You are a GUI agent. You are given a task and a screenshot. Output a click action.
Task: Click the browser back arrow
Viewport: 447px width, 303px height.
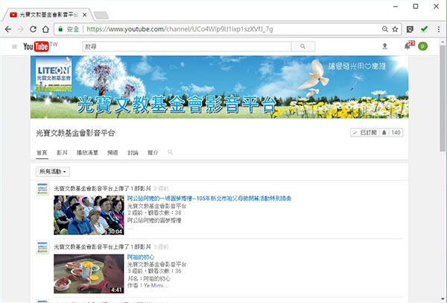[8, 29]
